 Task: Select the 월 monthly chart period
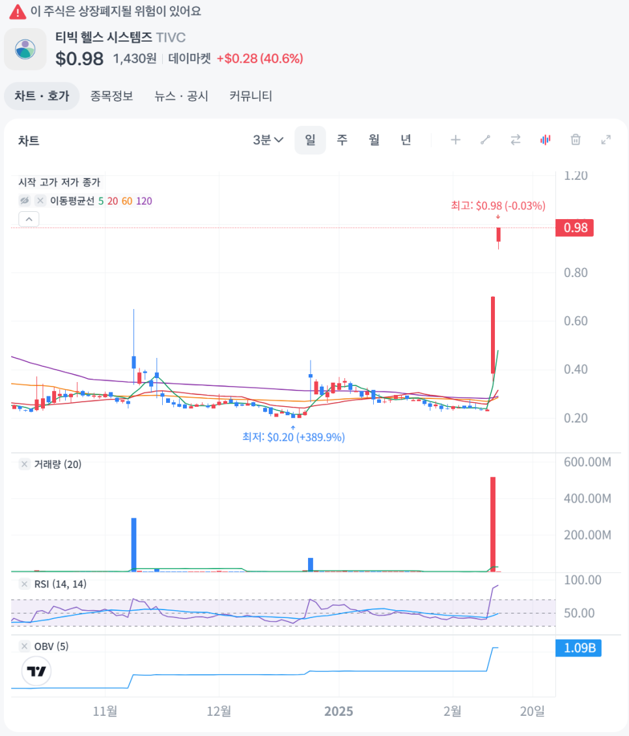pos(374,140)
